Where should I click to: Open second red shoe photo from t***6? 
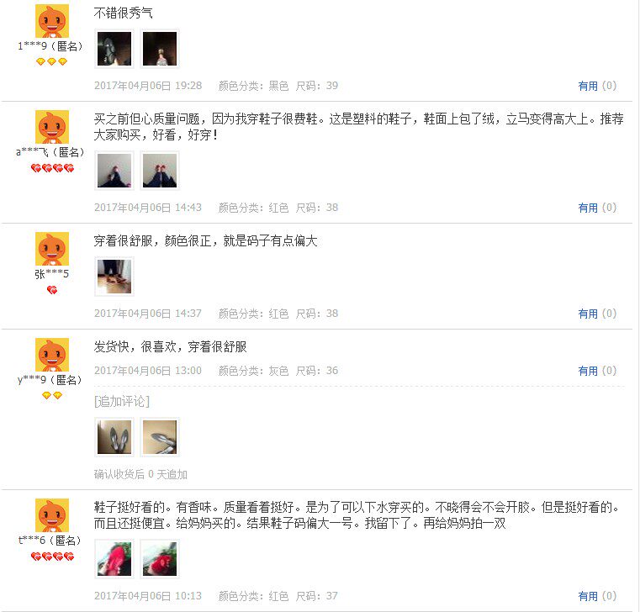[x=160, y=559]
